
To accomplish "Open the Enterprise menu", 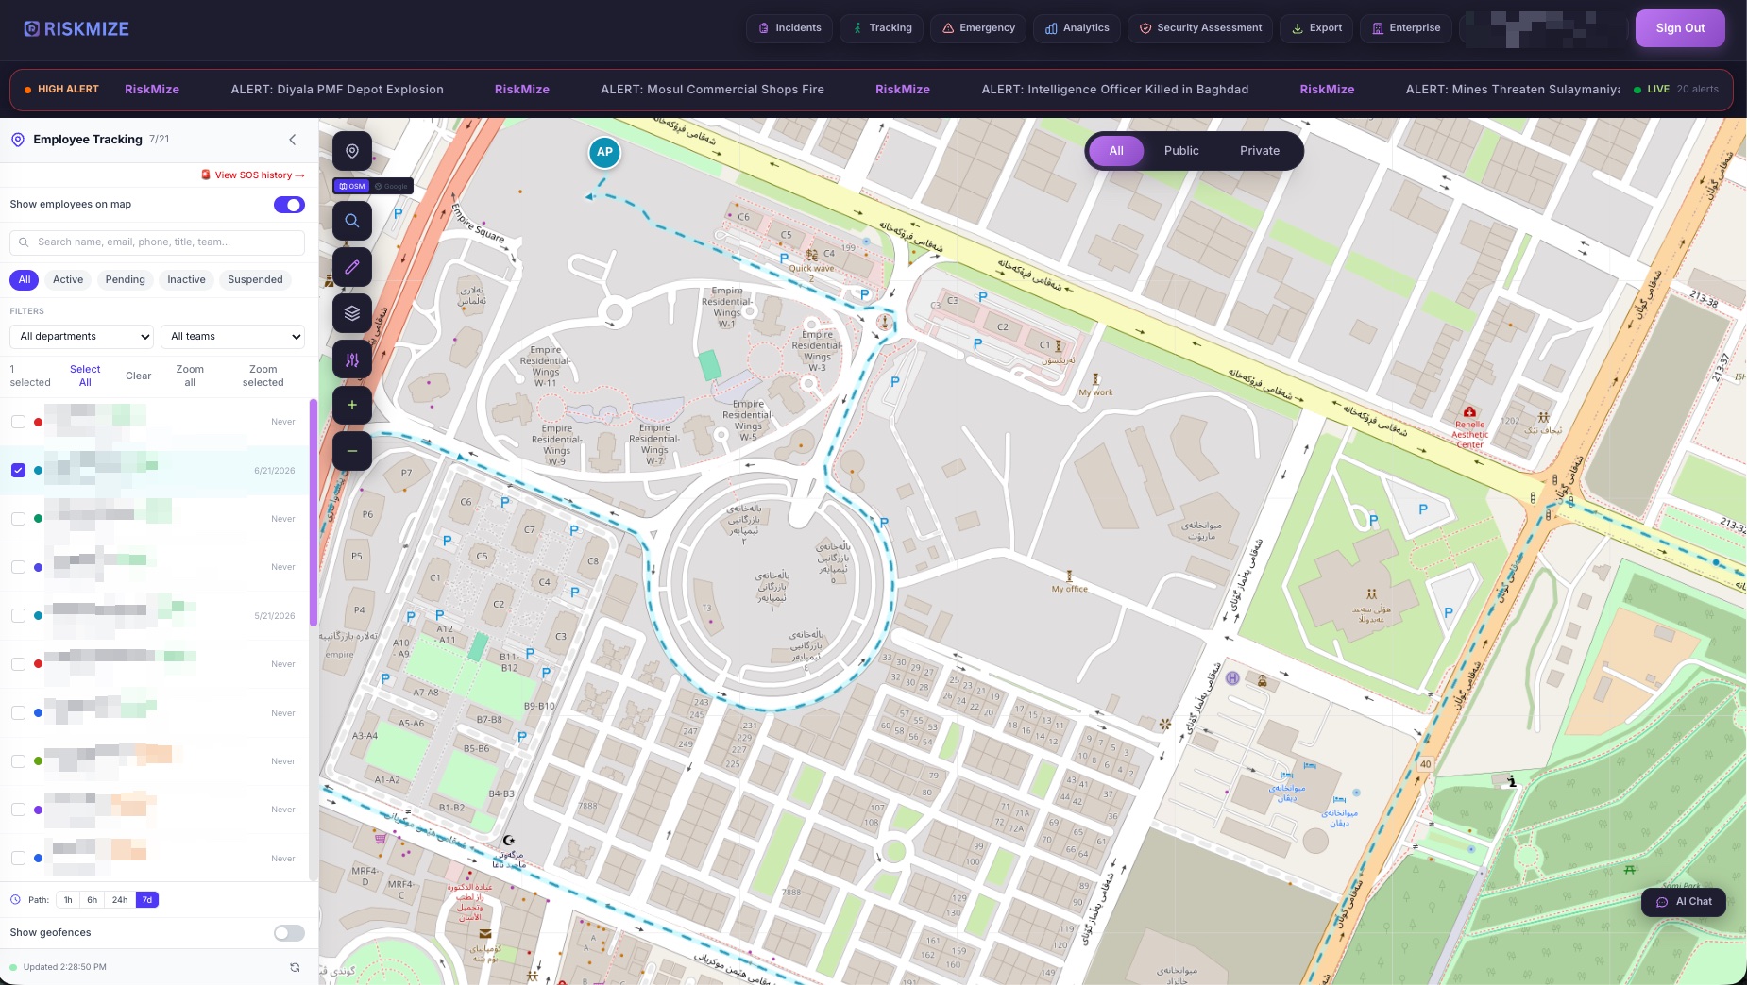I will (x=1406, y=28).
